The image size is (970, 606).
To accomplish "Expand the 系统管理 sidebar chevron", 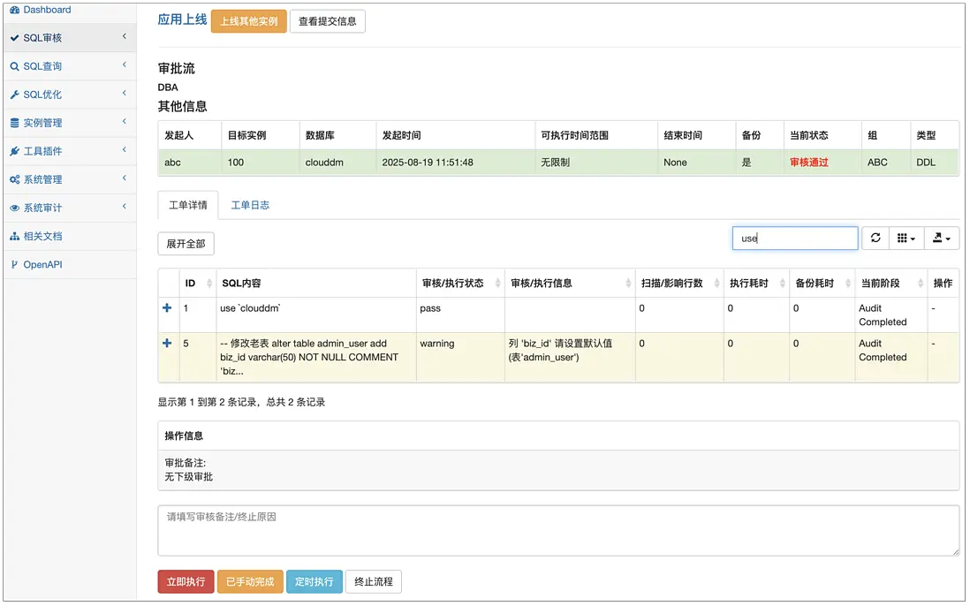I will pyautogui.click(x=125, y=178).
